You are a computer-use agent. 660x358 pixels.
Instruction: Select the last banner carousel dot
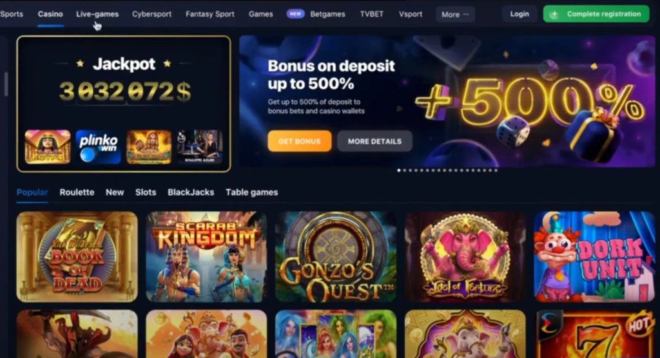point(496,171)
